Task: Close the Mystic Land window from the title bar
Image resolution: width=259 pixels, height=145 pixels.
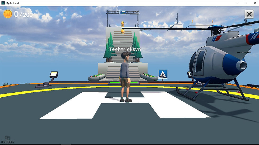Action: [x=255, y=3]
